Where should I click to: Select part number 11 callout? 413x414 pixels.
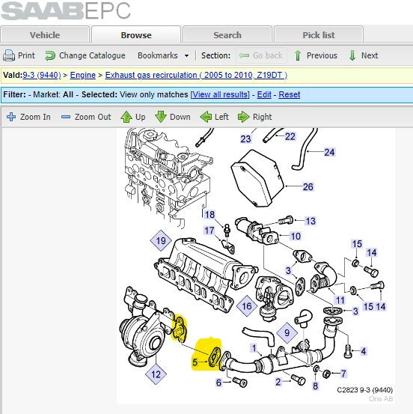pyautogui.click(x=340, y=300)
